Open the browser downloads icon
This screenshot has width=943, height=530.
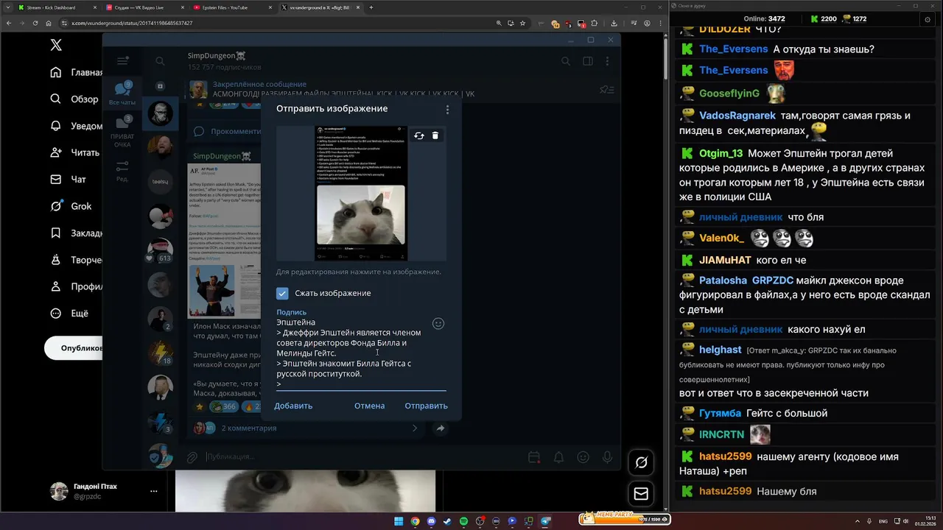(614, 23)
